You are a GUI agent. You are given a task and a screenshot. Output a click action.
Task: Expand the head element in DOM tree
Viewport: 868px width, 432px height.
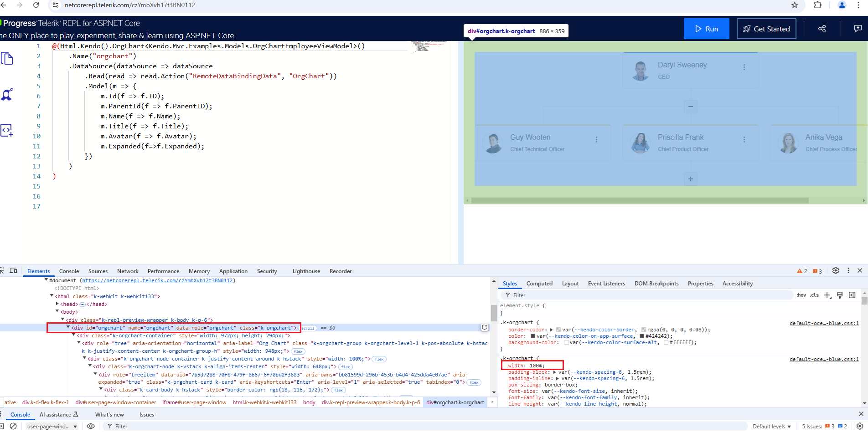point(57,304)
